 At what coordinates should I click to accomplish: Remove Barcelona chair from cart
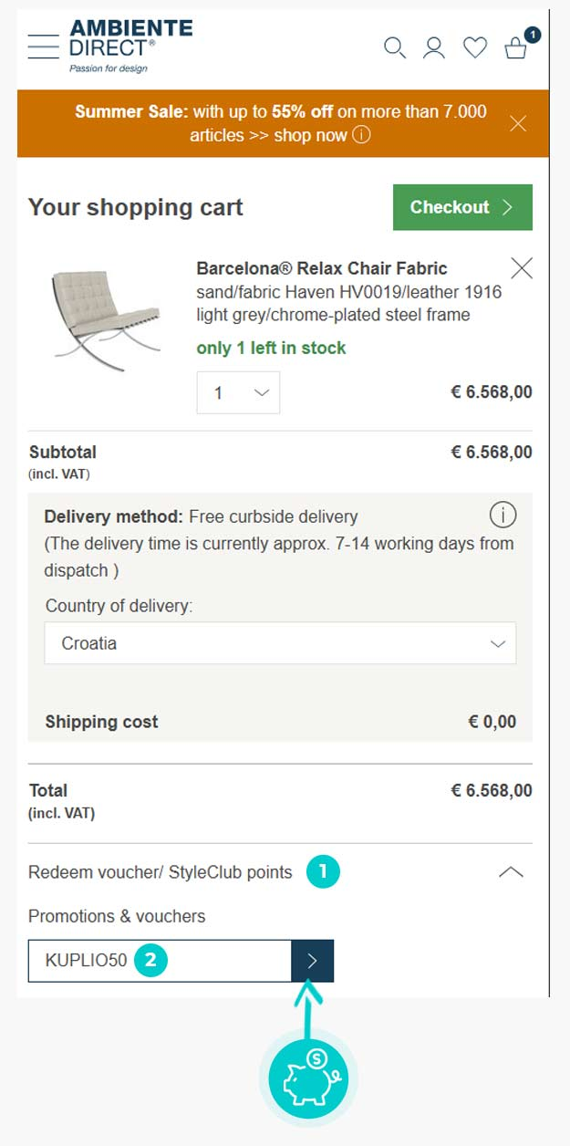[522, 268]
